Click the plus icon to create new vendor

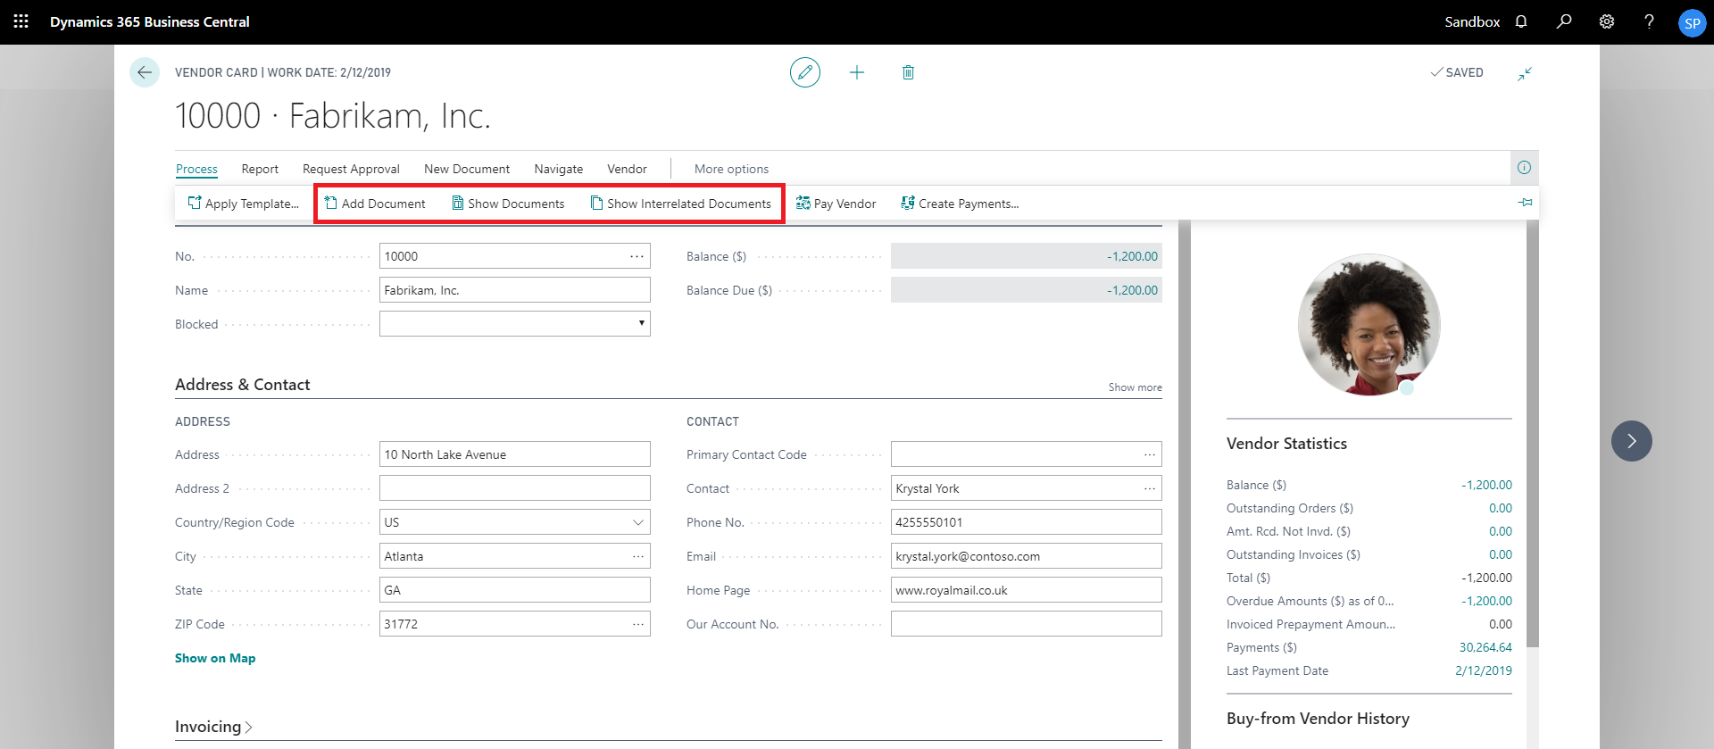pyautogui.click(x=857, y=72)
